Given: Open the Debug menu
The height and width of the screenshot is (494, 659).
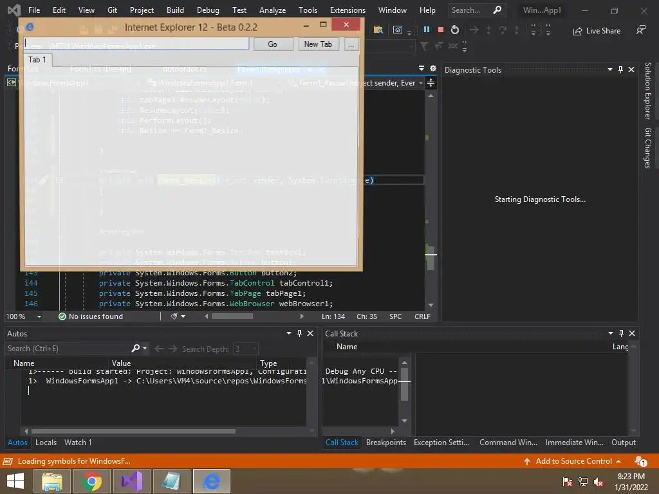Looking at the screenshot, I should click(208, 10).
